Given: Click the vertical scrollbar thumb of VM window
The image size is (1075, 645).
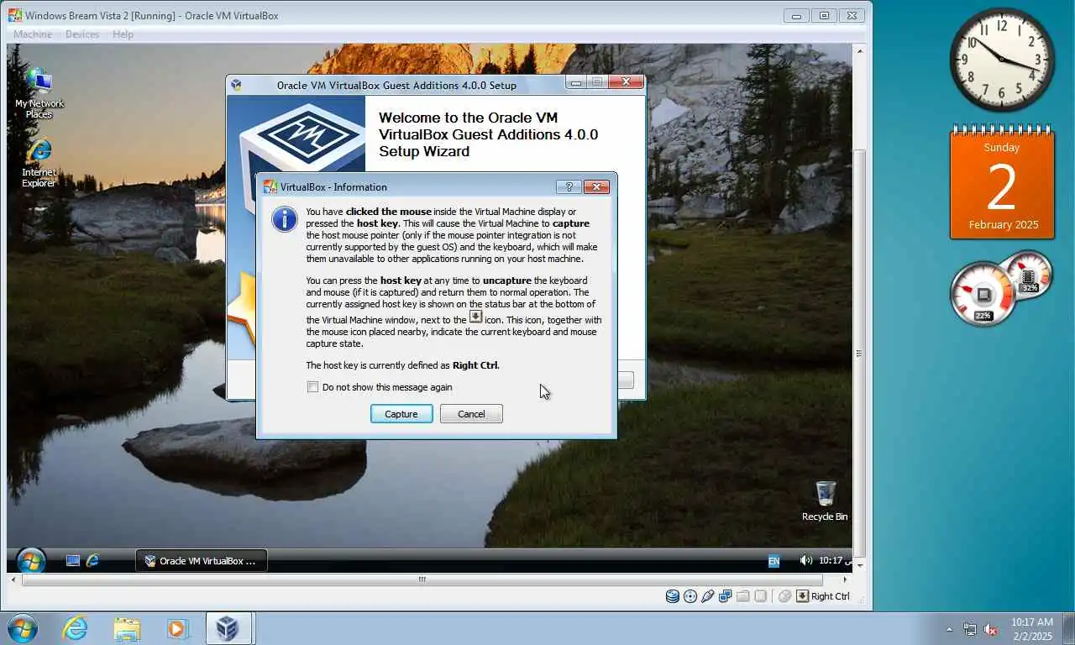Looking at the screenshot, I should [858, 354].
